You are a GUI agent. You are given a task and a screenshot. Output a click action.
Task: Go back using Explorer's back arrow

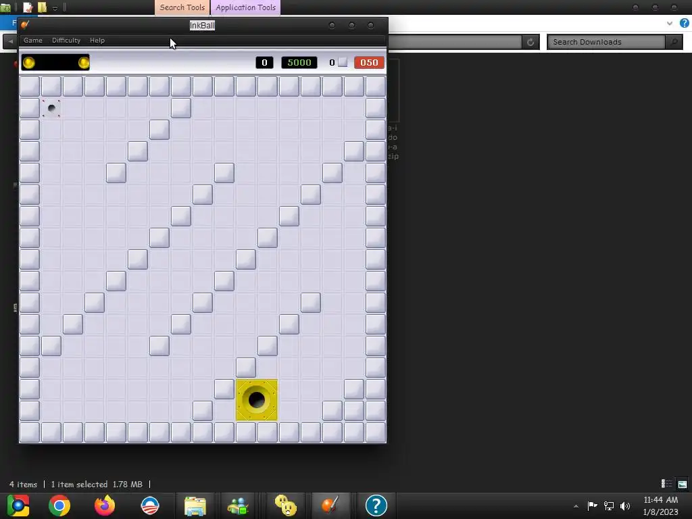10,41
